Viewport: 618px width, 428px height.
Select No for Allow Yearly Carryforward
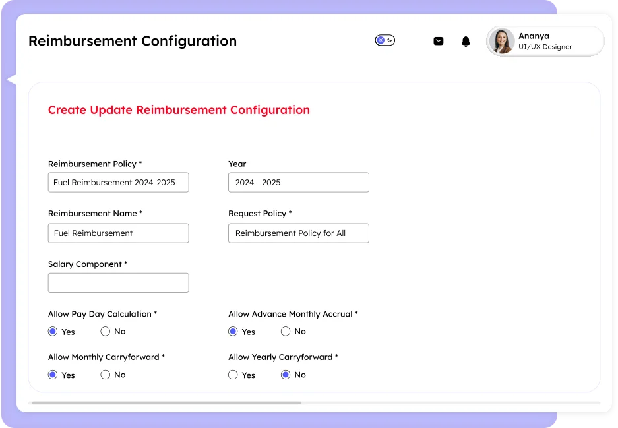click(286, 375)
